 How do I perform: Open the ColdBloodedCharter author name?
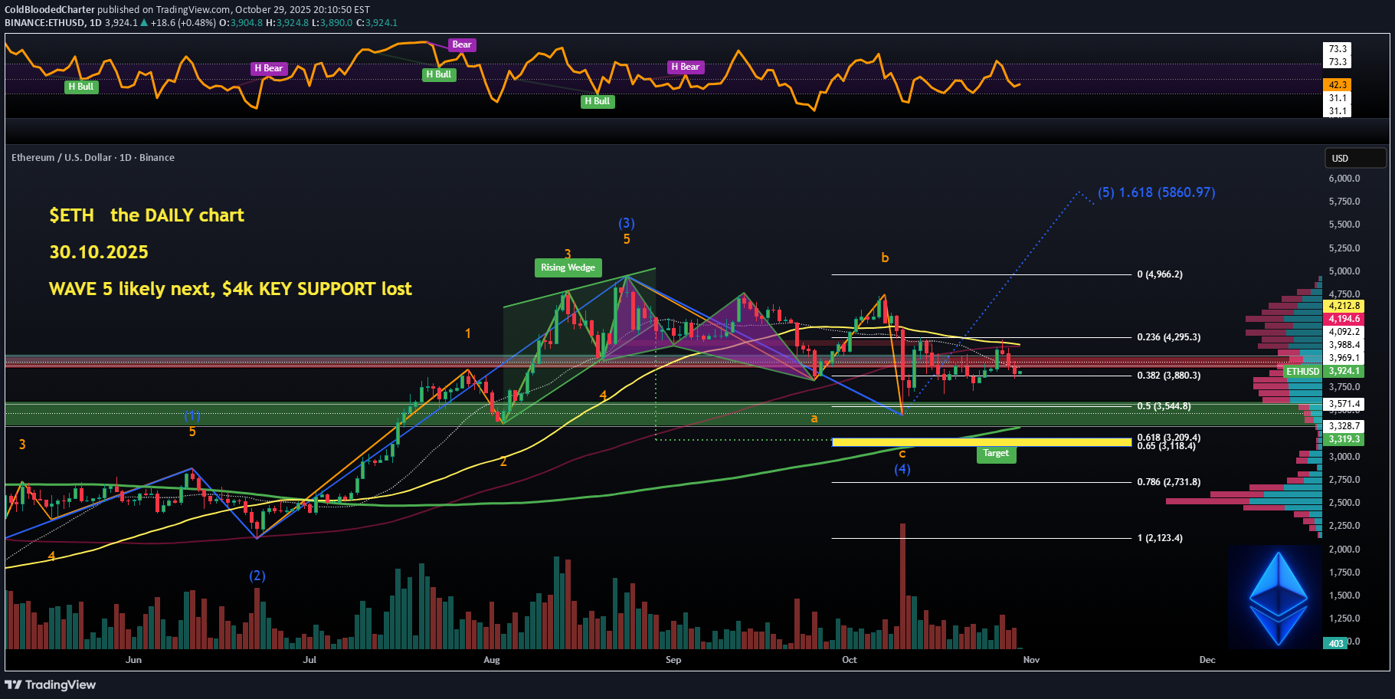click(50, 10)
